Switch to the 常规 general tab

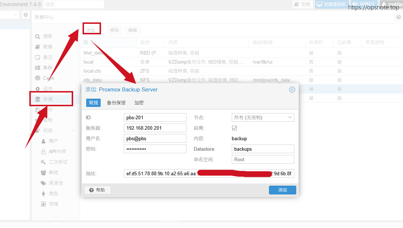point(93,103)
